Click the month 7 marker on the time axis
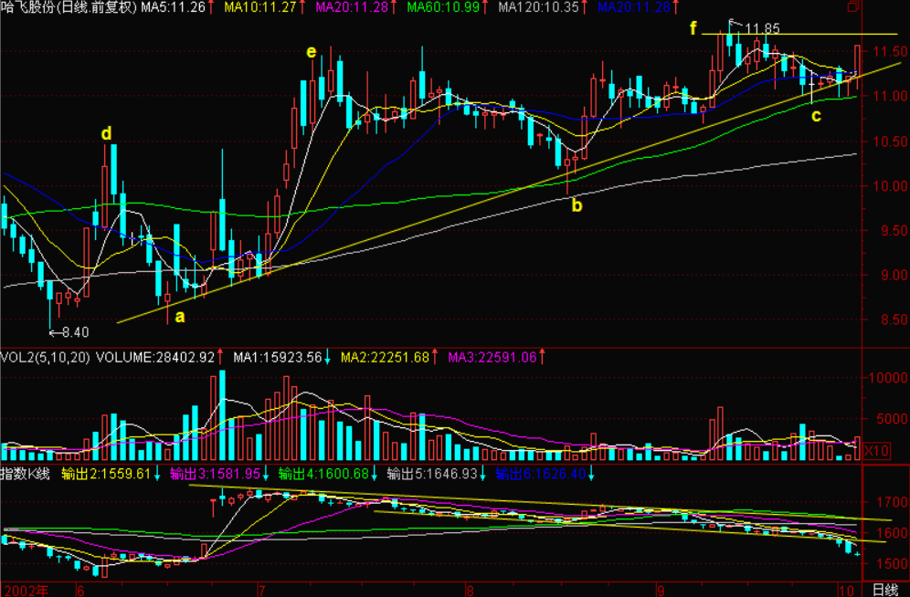Image resolution: width=910 pixels, height=597 pixels. coord(262,588)
